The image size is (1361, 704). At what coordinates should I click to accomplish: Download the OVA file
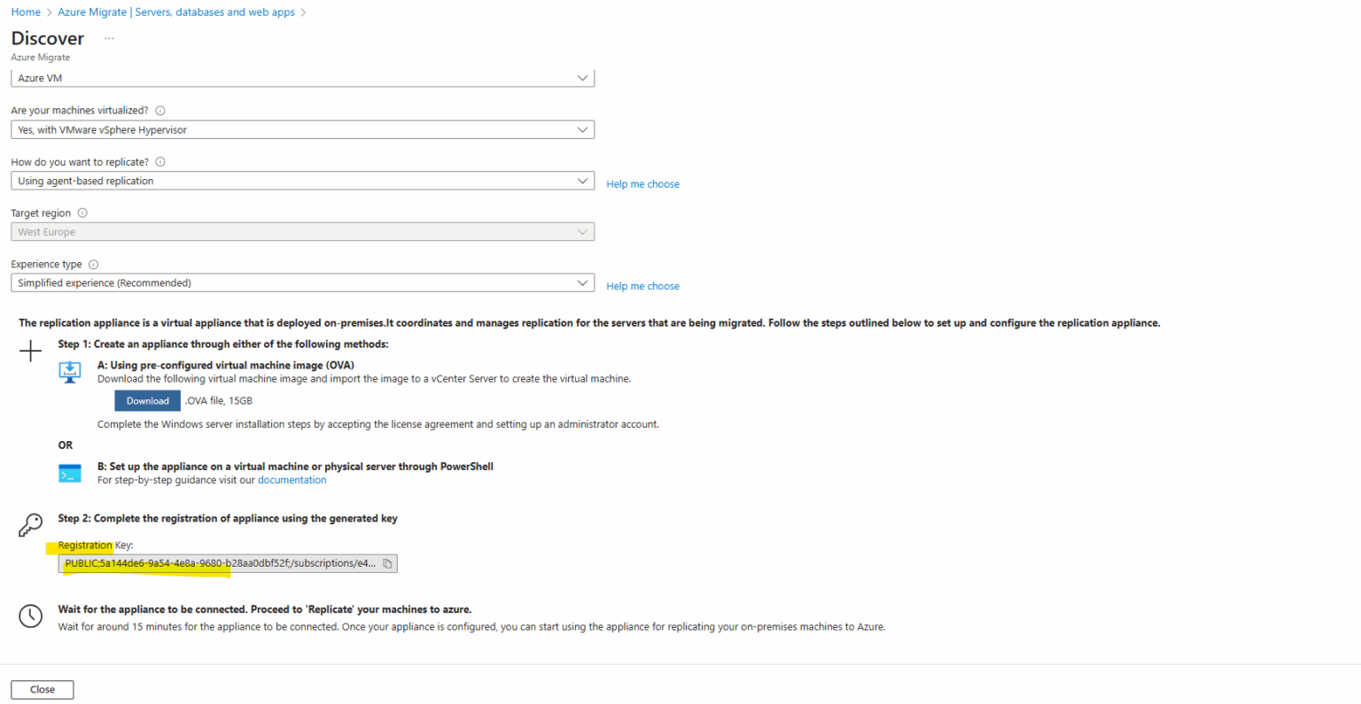pyautogui.click(x=147, y=400)
